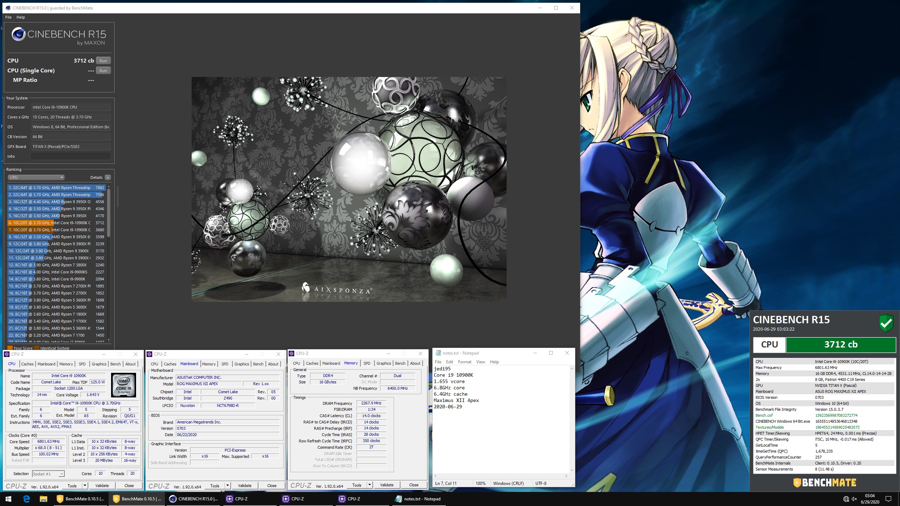Click the Processor field Intel Core i9-10900K CPU
This screenshot has height=506, width=900.
point(71,107)
